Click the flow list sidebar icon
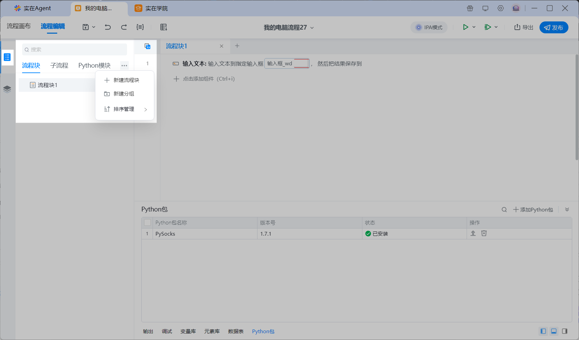This screenshot has height=340, width=579. (7, 57)
